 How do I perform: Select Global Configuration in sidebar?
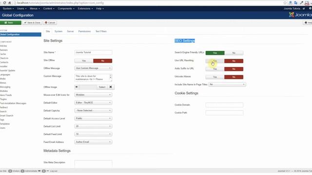(20, 35)
